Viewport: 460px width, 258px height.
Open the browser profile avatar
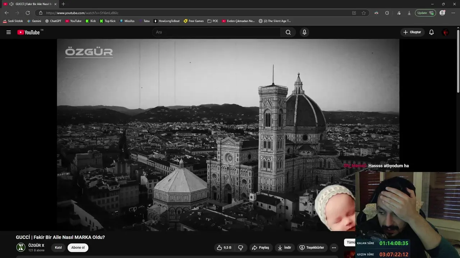tap(442, 13)
